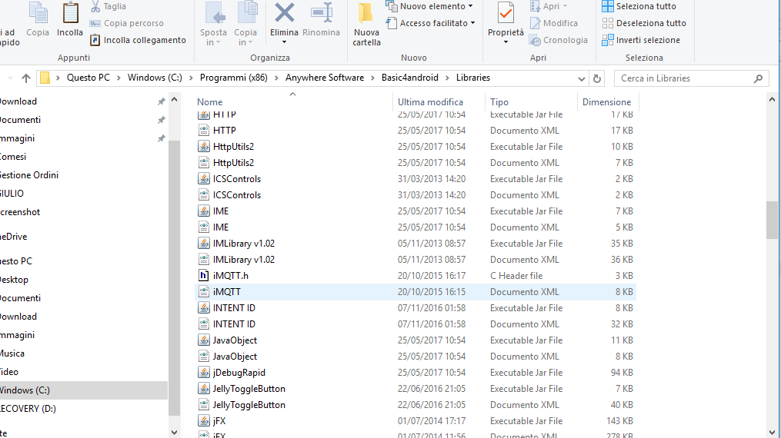
Task: Click Seleziona tutto
Action: pyautogui.click(x=639, y=6)
